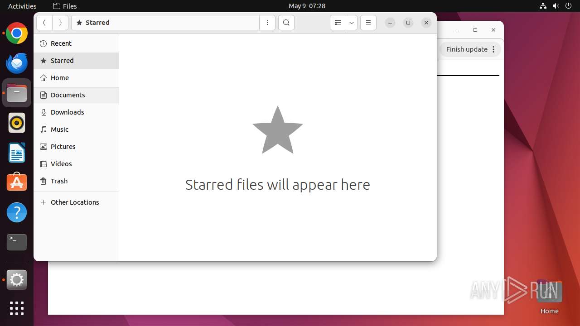Open the Files hamburger menu
The height and width of the screenshot is (326, 580).
tap(368, 23)
